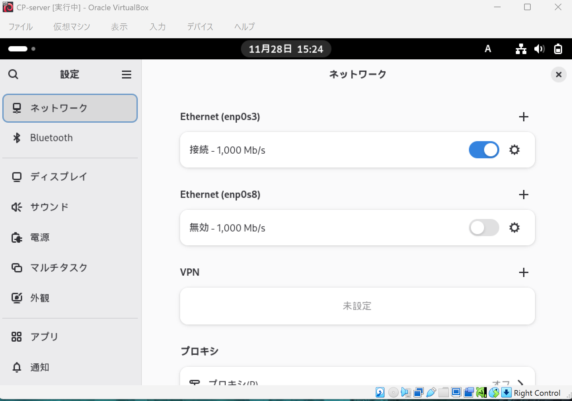Open ディスプレイ settings in sidebar
572x401 pixels.
coord(70,177)
